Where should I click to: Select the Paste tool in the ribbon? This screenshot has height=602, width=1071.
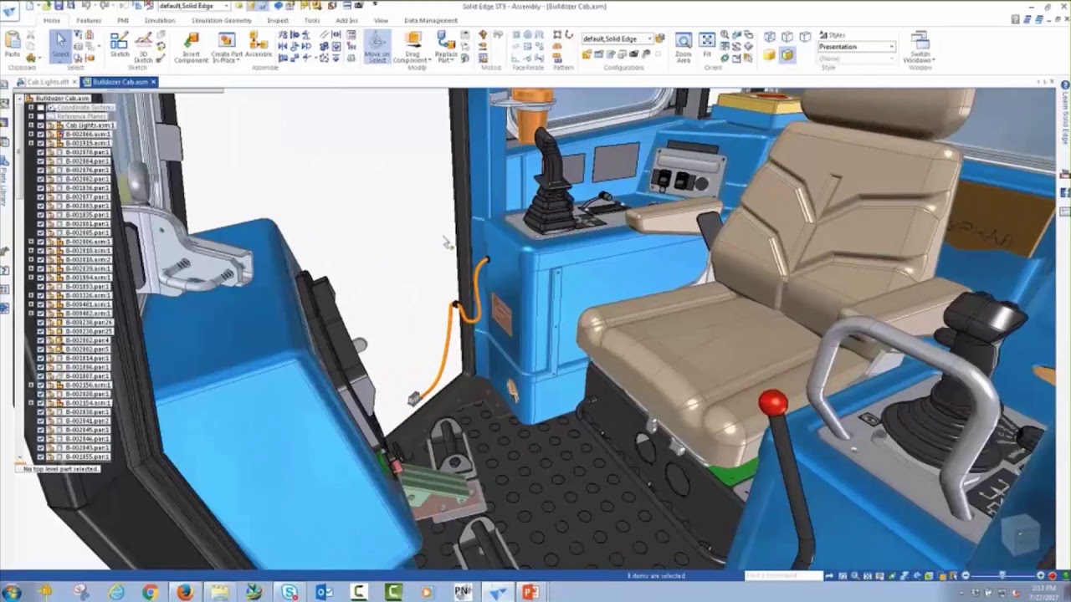click(x=13, y=45)
